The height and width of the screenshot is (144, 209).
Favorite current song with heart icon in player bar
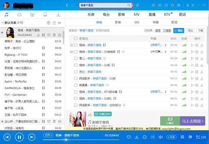(128, 137)
